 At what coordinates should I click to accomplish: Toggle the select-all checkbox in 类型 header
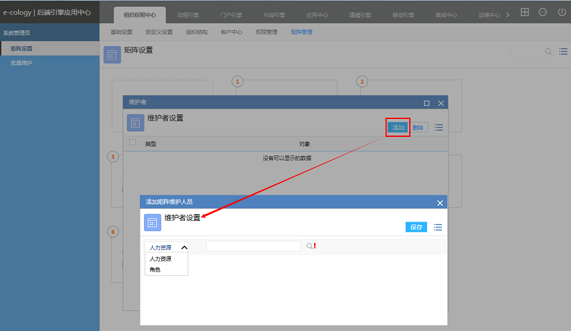click(x=132, y=142)
